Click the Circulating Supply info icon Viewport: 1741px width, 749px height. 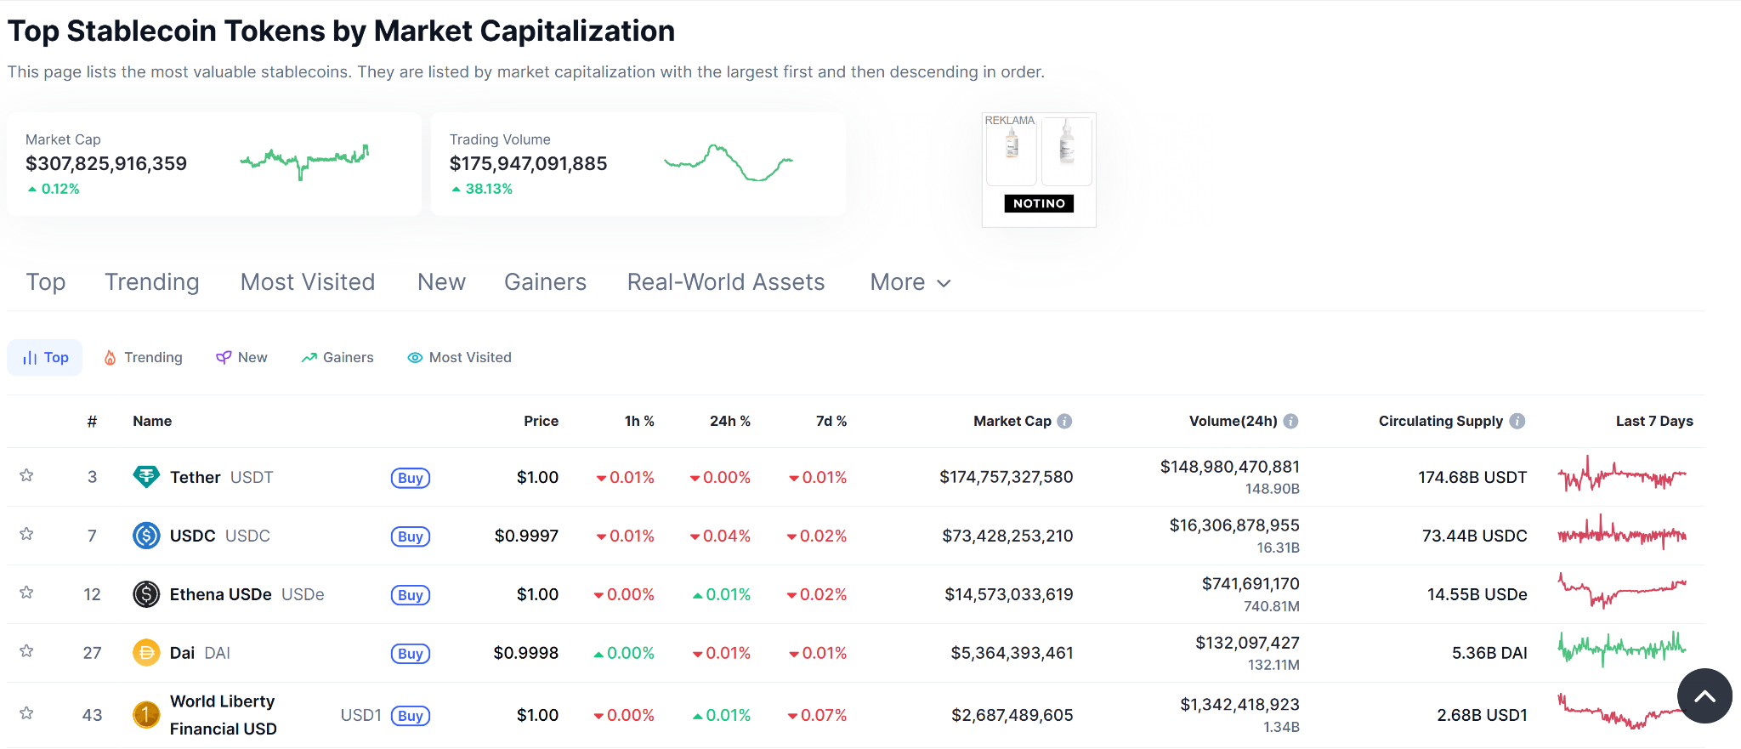(x=1517, y=421)
